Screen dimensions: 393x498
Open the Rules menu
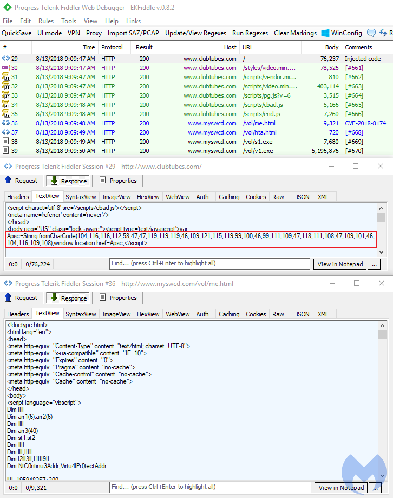tap(46, 21)
